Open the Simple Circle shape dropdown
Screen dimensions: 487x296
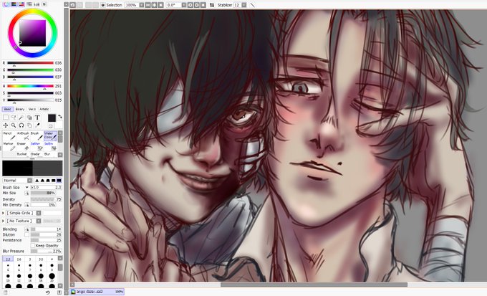point(39,213)
